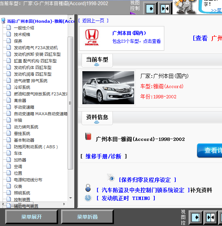Click the bottom collapse-view arrows icon
This screenshot has width=222, height=226.
(x=211, y=217)
